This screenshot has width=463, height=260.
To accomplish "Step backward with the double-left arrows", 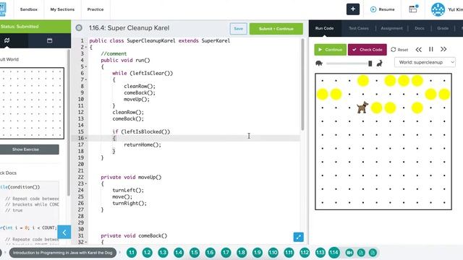I will 418,50.
